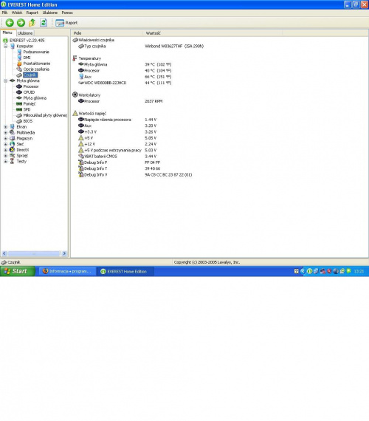Select the VBAT baterii CMOS row
This screenshot has height=421, width=369.
[x=117, y=157]
